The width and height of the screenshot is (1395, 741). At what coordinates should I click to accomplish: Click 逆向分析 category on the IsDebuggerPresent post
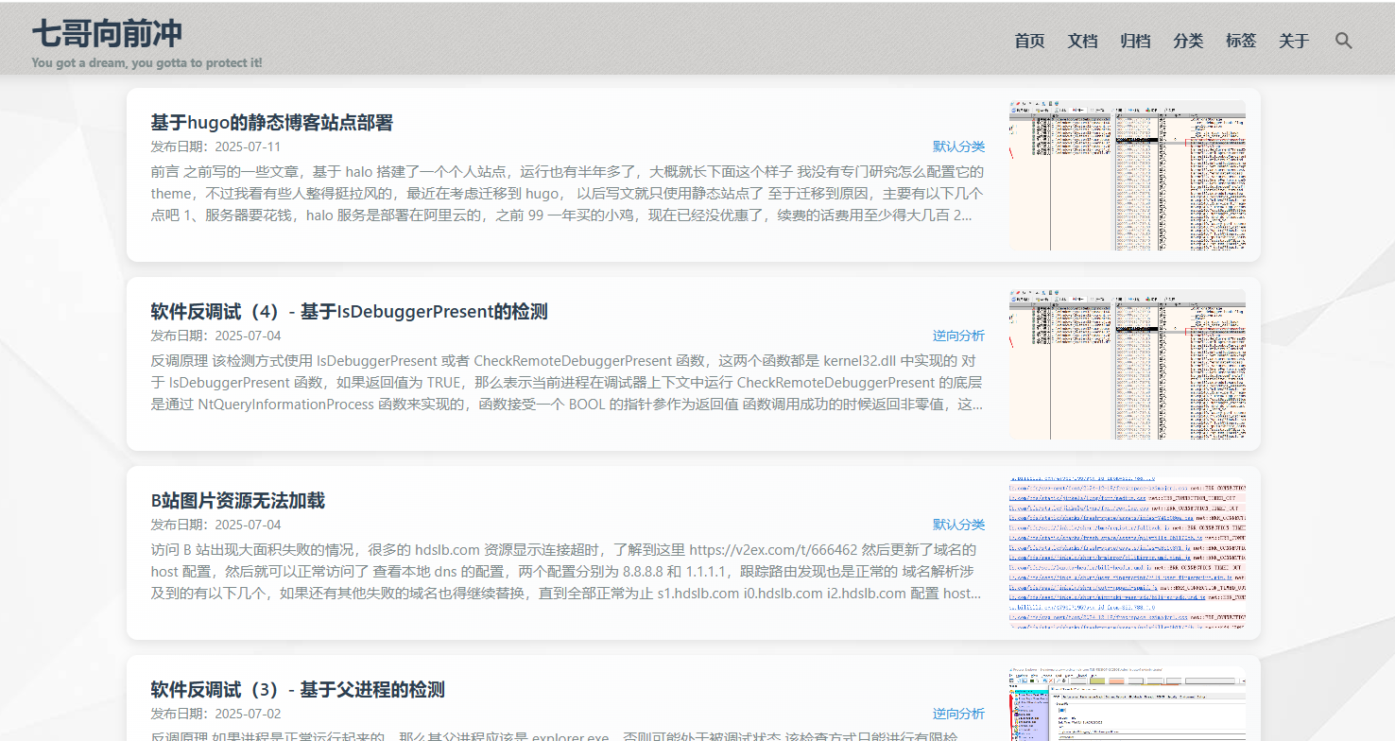pyautogui.click(x=958, y=336)
